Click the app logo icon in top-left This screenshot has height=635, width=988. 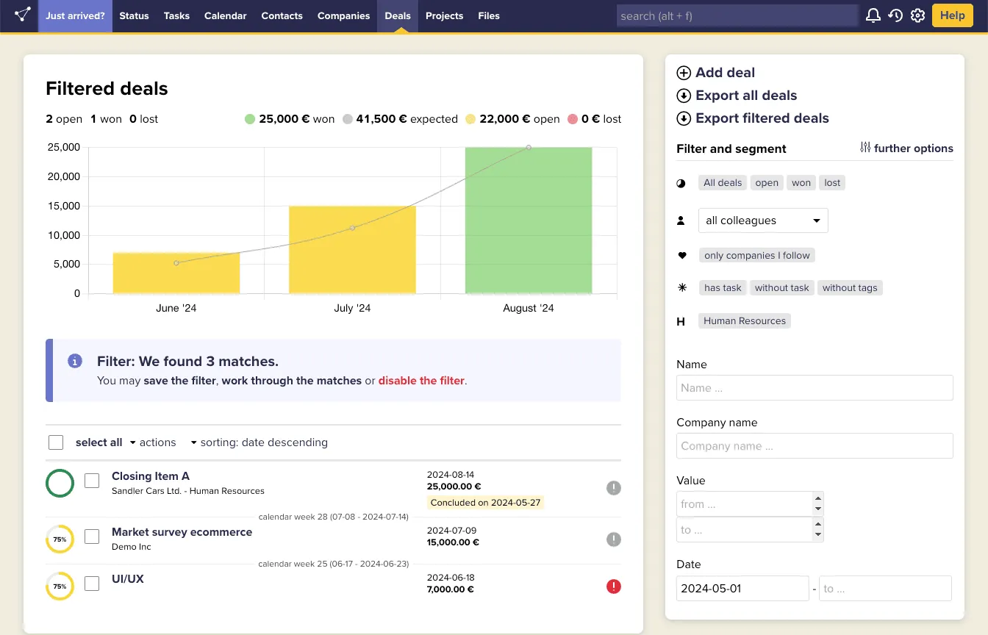click(x=22, y=15)
